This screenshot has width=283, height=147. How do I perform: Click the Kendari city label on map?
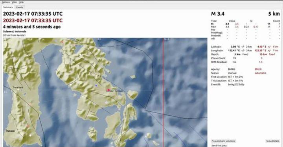(x=115, y=91)
